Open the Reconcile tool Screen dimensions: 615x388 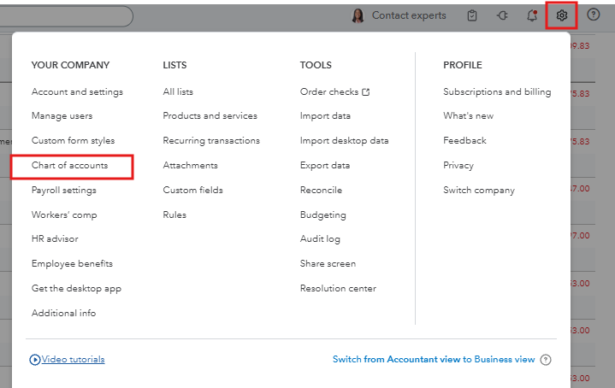pos(321,190)
